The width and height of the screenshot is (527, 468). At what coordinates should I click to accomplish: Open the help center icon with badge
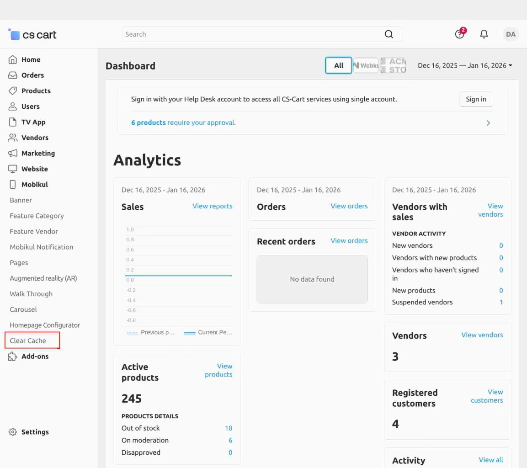click(x=460, y=34)
